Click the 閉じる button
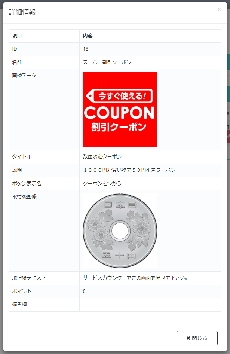 click(x=197, y=338)
